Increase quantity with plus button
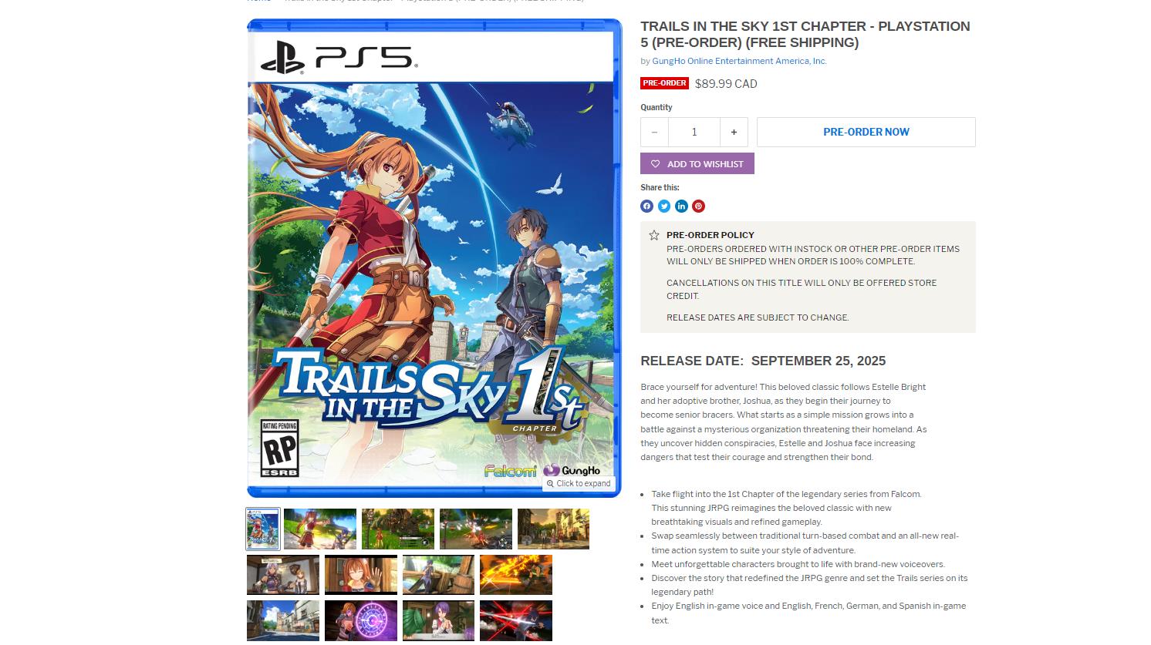This screenshot has width=1151, height=645. [x=734, y=132]
